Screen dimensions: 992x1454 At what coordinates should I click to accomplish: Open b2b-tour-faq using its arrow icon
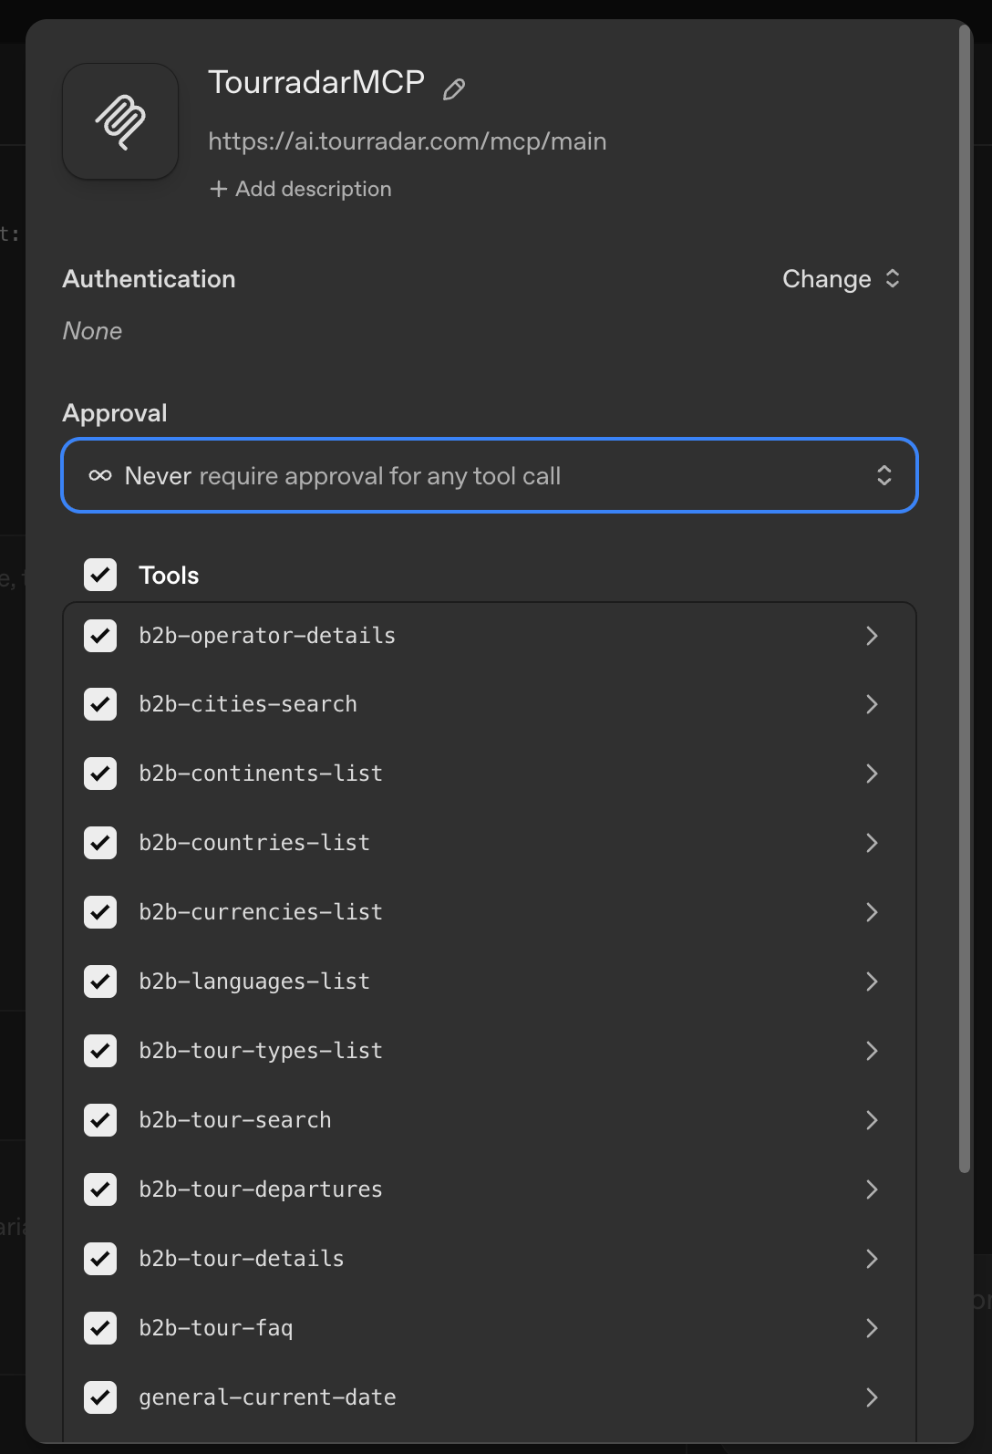pyautogui.click(x=872, y=1328)
